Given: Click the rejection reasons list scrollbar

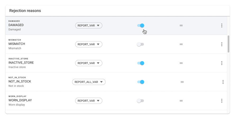Looking at the screenshot, I should (x=228, y=44).
